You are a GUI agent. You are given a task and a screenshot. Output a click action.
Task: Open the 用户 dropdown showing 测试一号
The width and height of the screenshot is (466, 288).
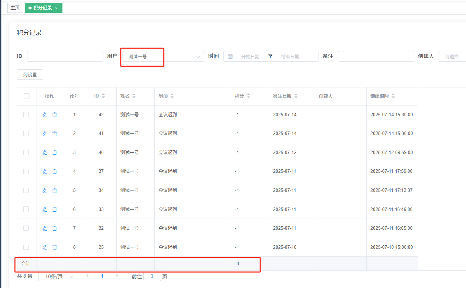coord(163,57)
